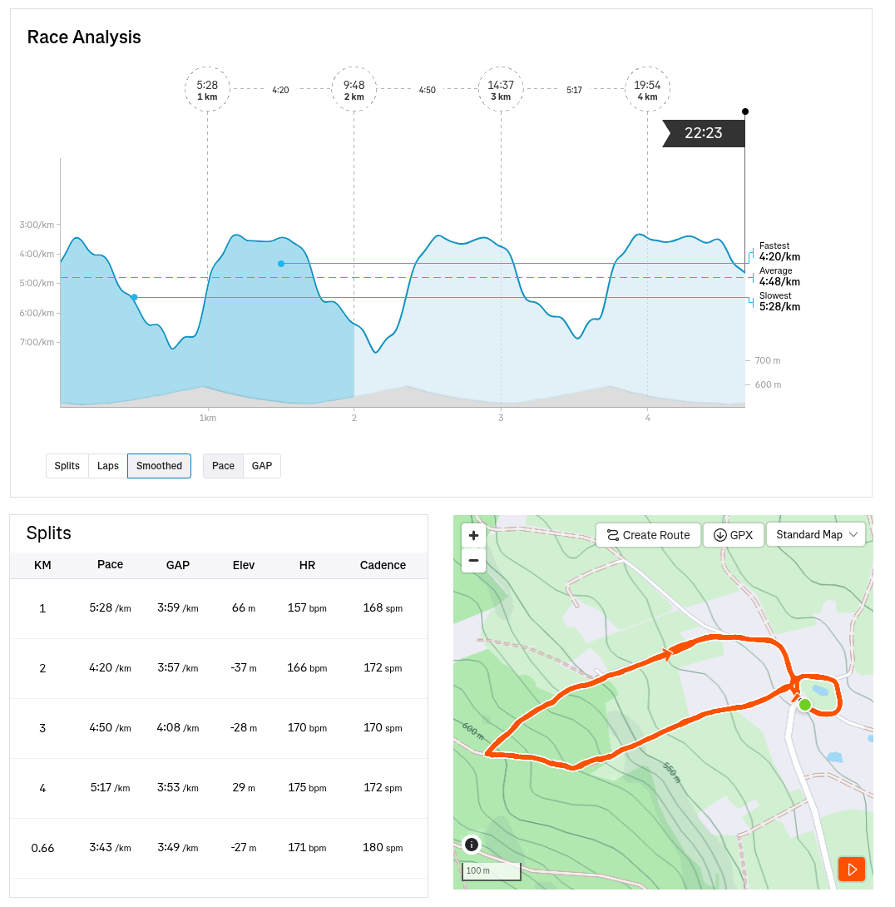Click the 2 km split marker
The height and width of the screenshot is (907, 895).
pyautogui.click(x=354, y=89)
